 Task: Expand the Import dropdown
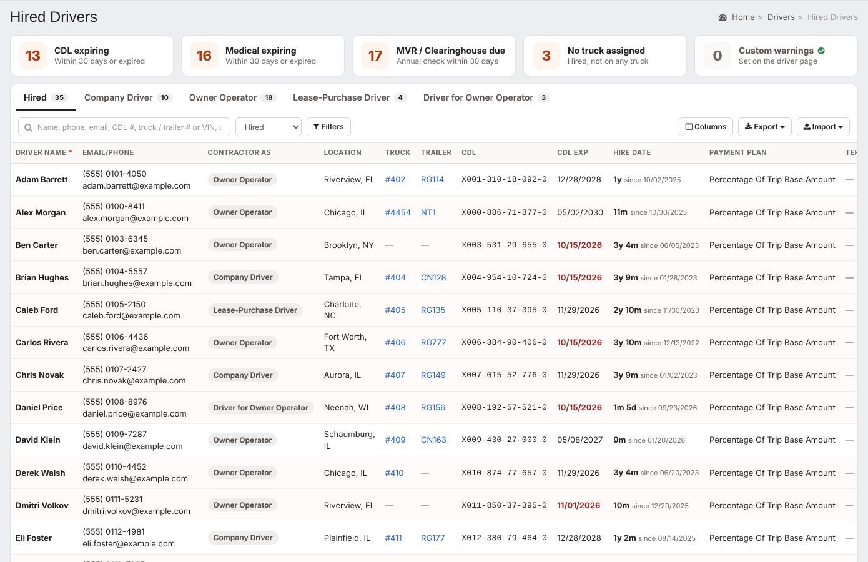(823, 127)
